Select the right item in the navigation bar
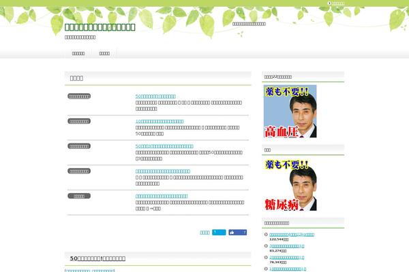This screenshot has width=409, height=272. (x=104, y=53)
